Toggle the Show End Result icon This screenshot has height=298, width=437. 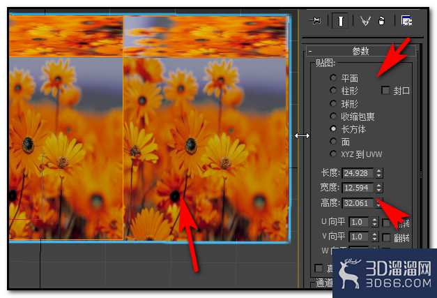[340, 21]
